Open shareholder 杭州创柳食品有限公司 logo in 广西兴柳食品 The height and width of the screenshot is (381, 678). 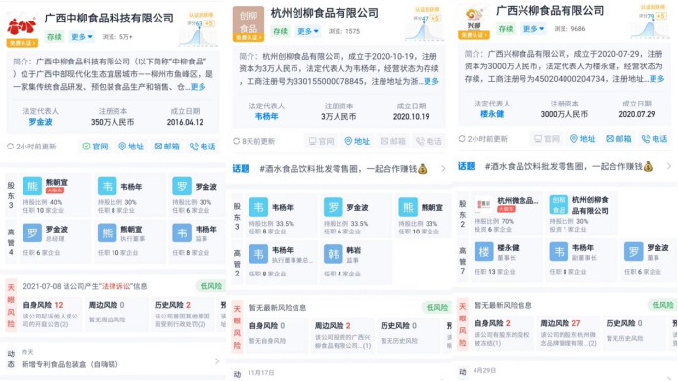(559, 205)
